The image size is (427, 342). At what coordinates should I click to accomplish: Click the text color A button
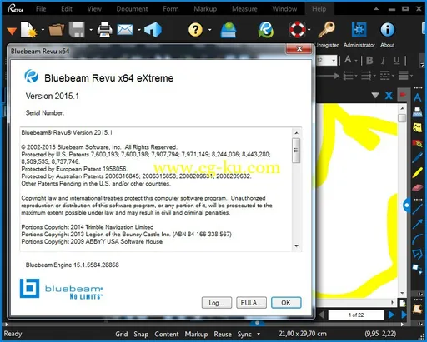coord(348,60)
